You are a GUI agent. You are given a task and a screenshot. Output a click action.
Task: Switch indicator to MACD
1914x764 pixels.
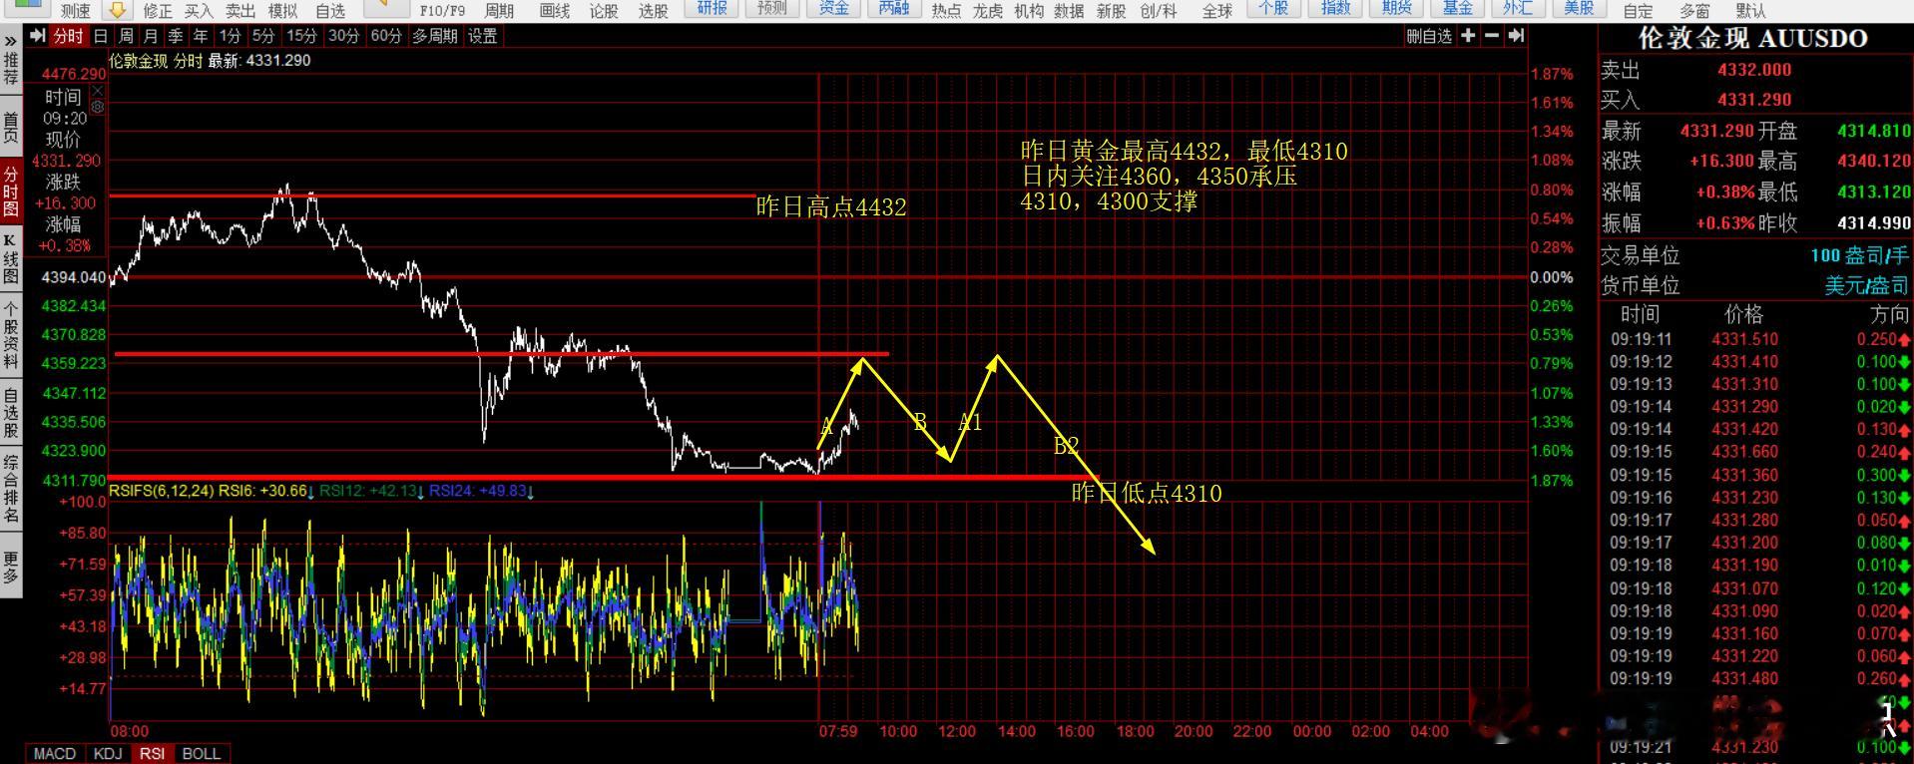[x=55, y=754]
